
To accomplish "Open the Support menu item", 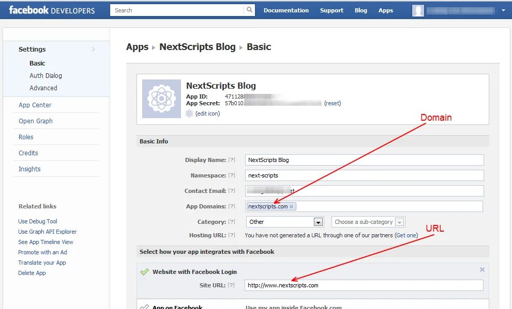I will click(x=332, y=10).
